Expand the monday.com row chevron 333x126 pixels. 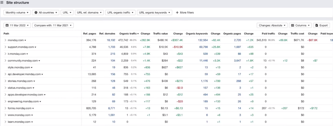point(5,40)
